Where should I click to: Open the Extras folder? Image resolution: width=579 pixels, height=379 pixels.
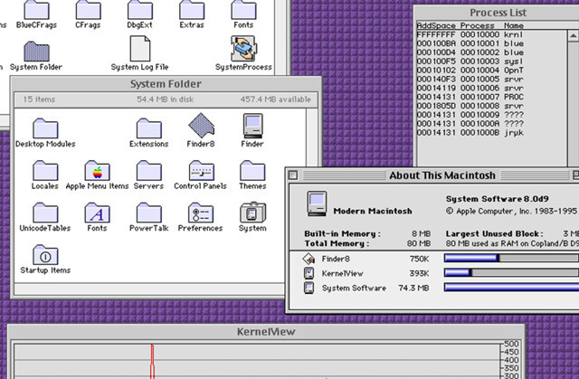[x=192, y=10]
